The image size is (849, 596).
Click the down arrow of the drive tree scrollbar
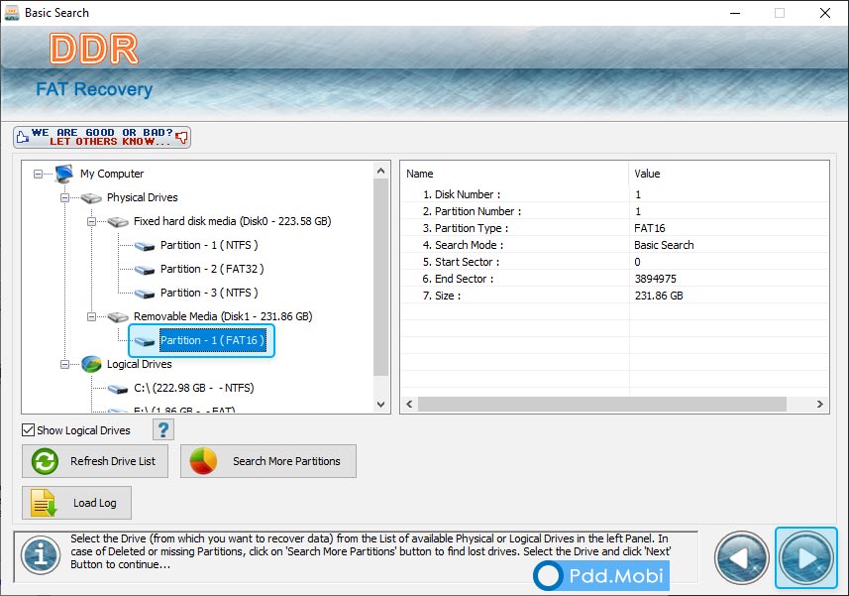(381, 405)
